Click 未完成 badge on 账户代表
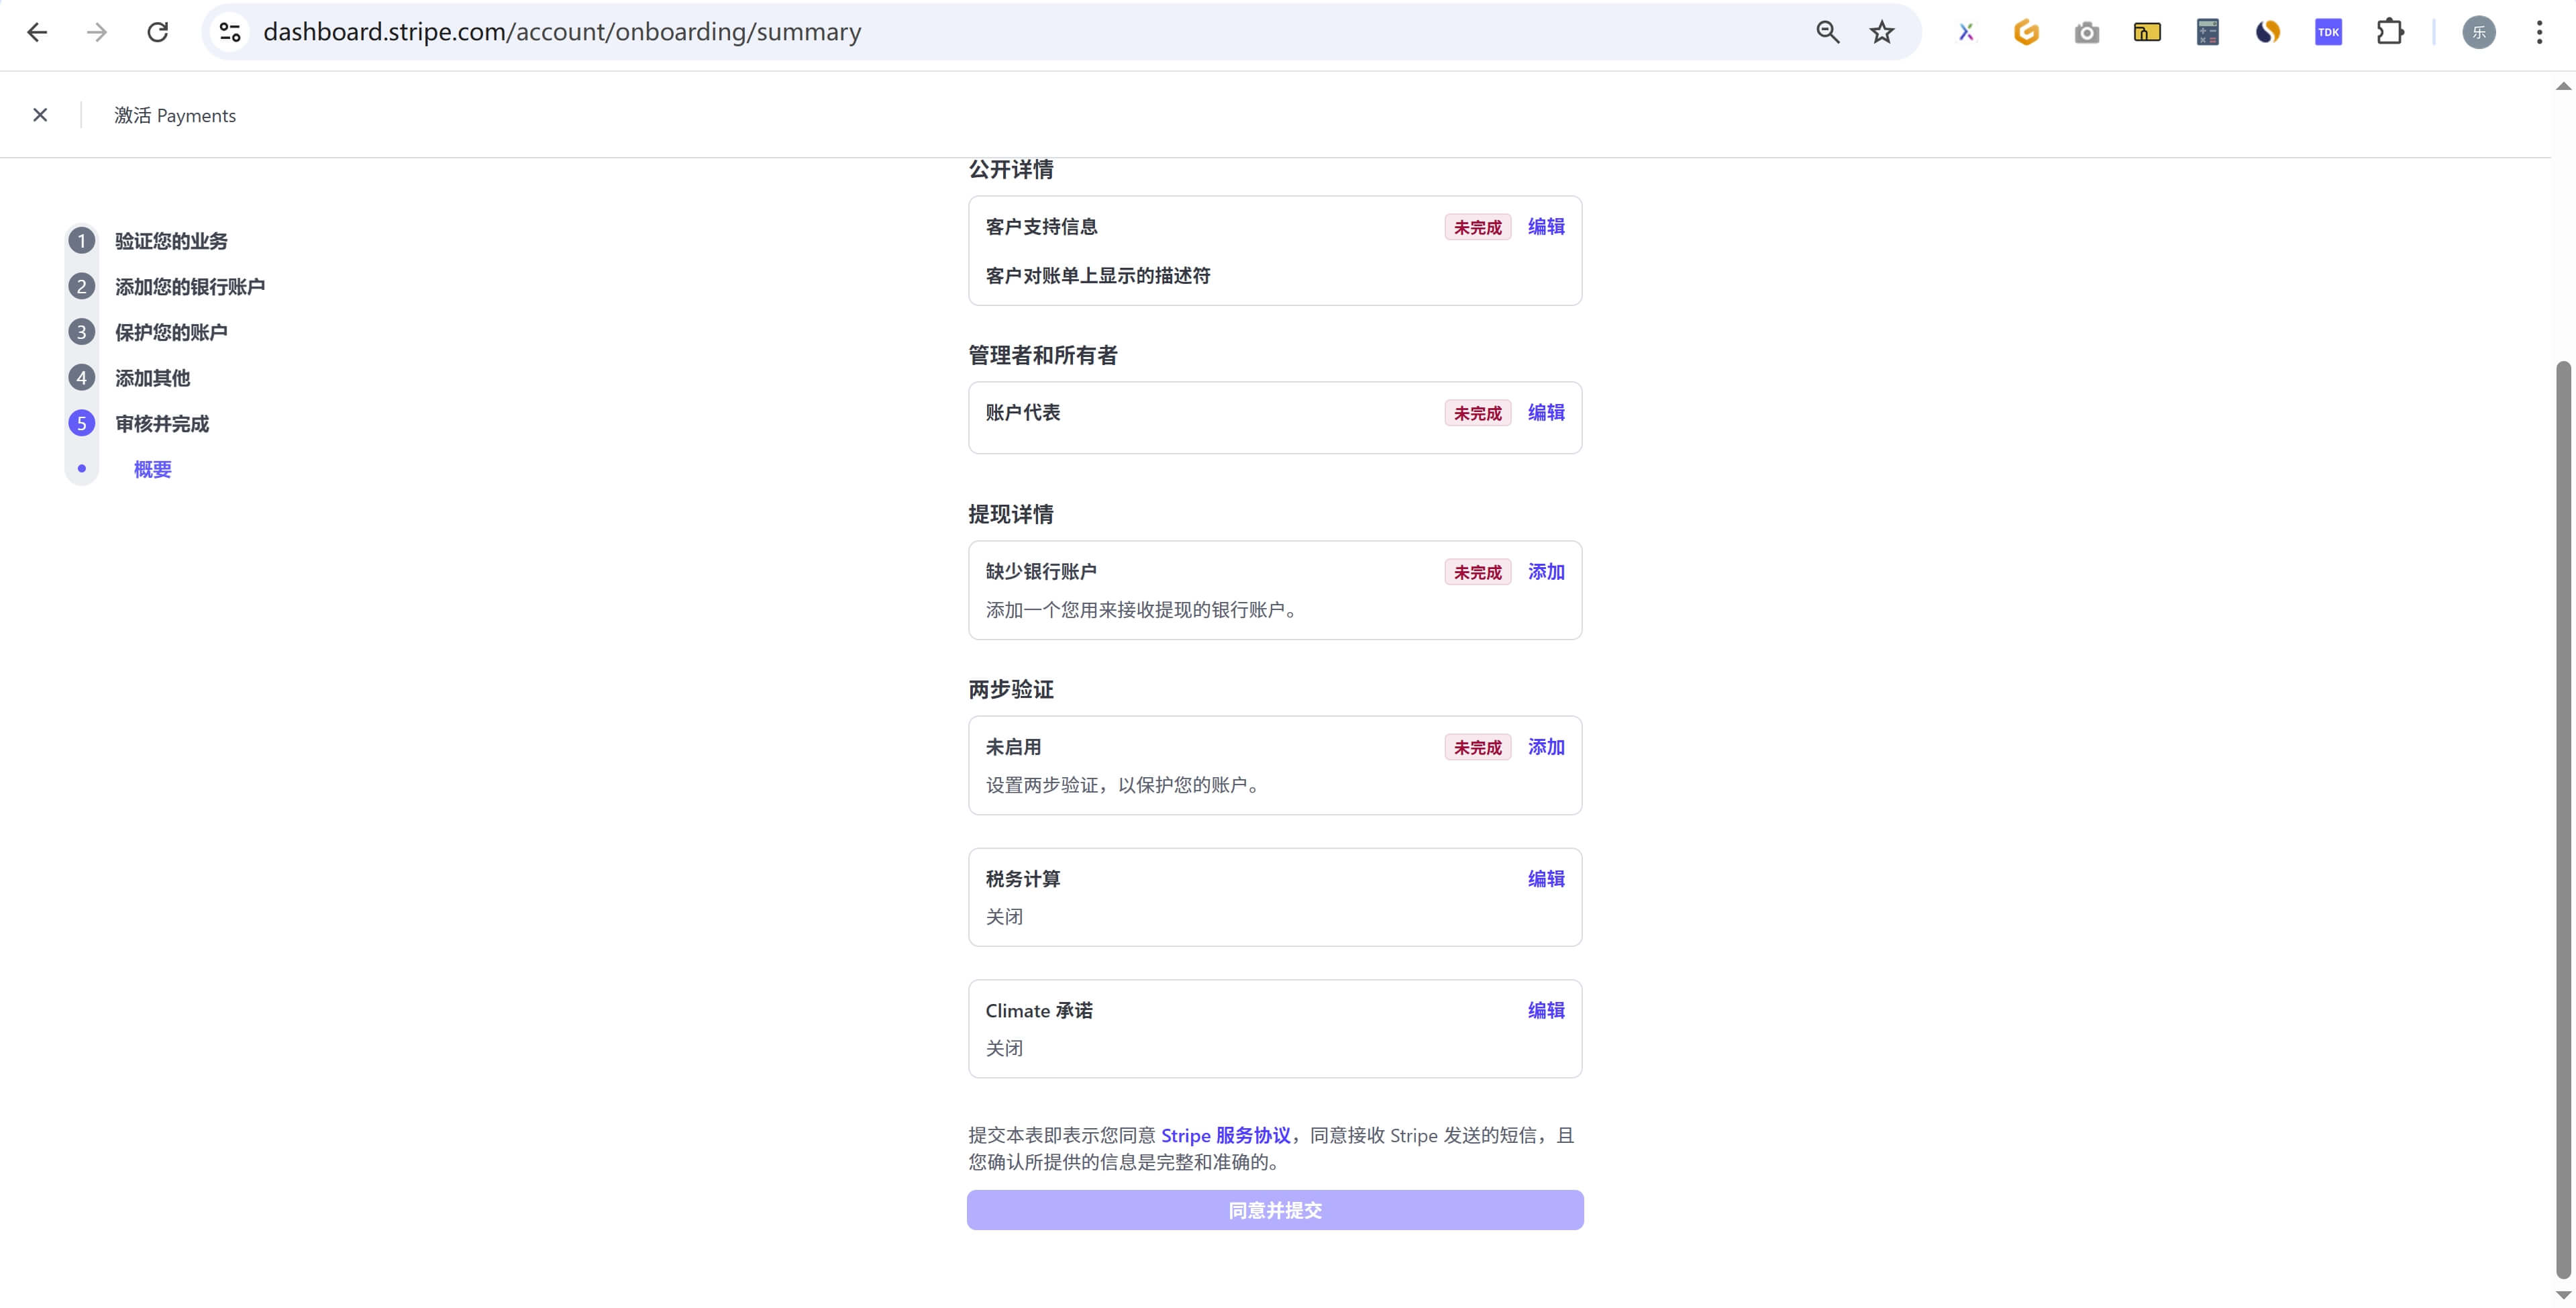This screenshot has width=2576, height=1308. [1477, 414]
